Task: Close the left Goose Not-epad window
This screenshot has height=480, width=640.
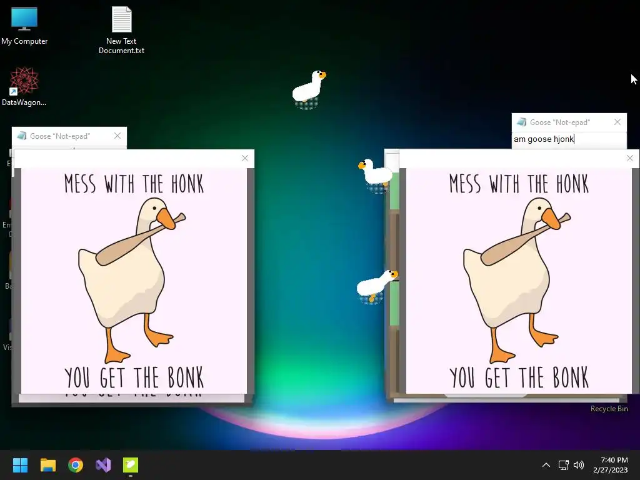Action: click(117, 136)
